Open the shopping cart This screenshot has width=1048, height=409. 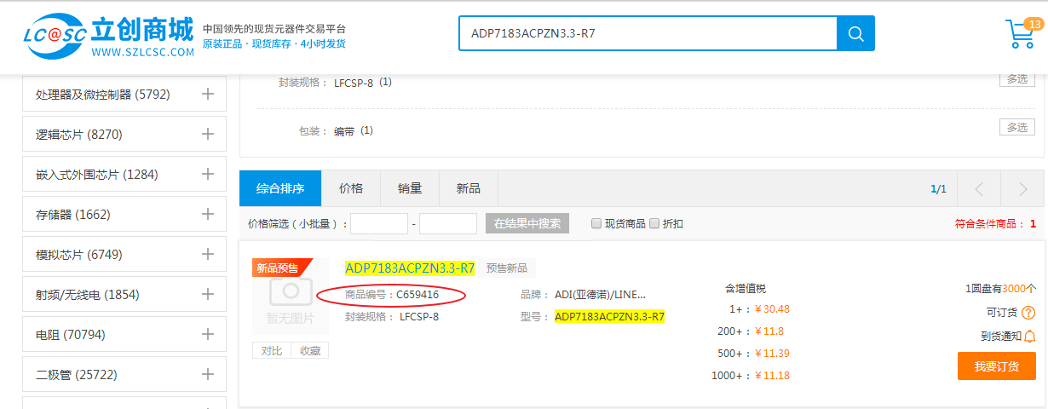click(1020, 33)
